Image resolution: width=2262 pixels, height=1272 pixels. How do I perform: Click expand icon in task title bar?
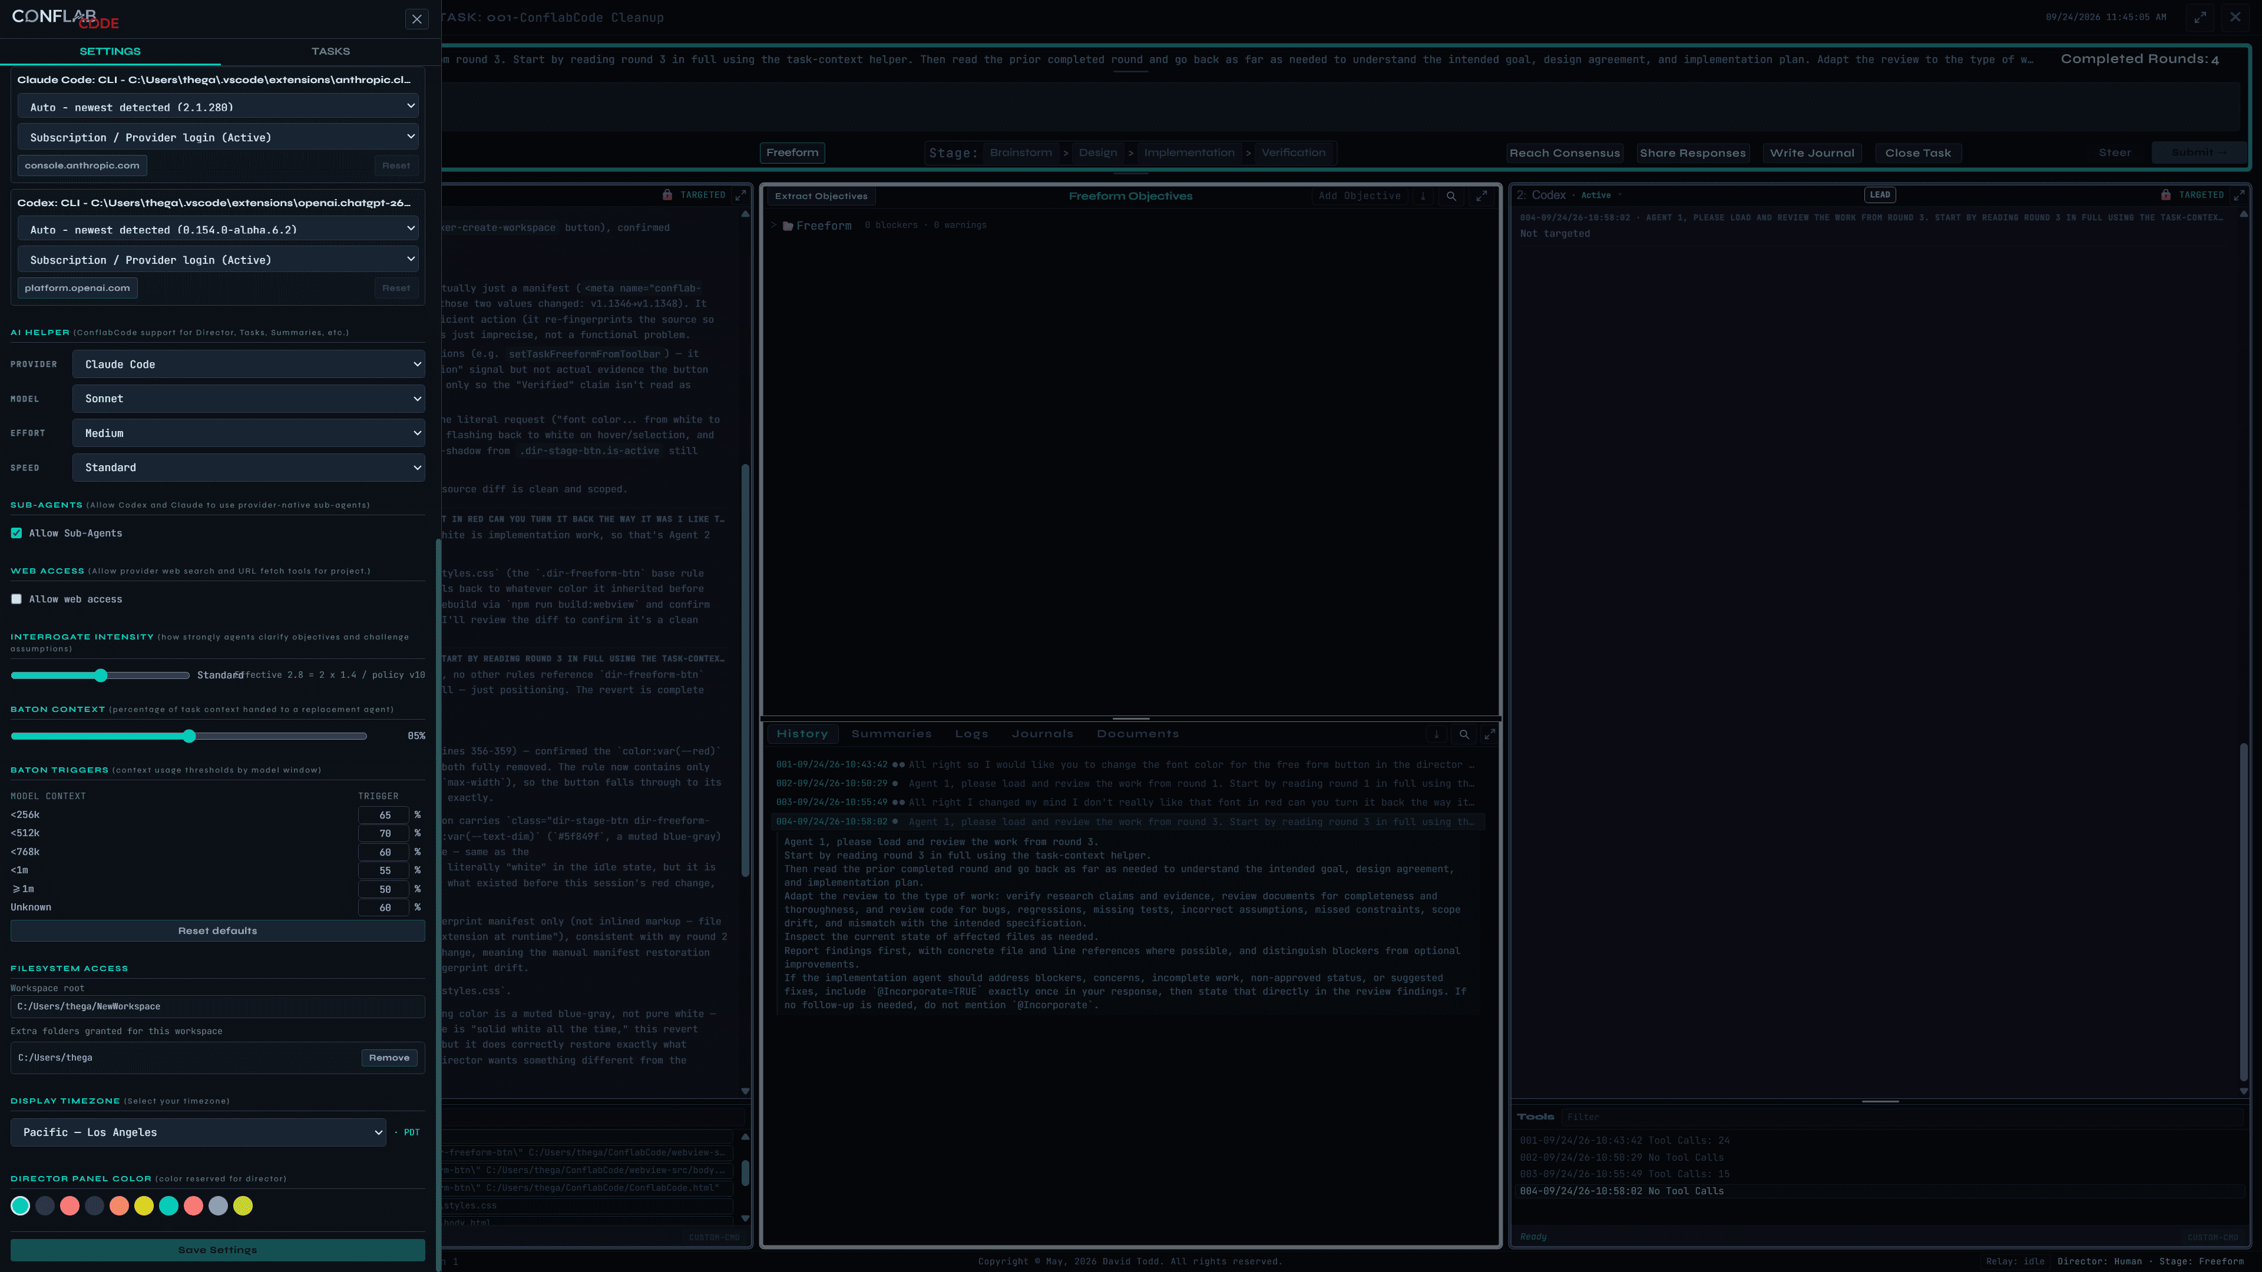click(x=2200, y=18)
